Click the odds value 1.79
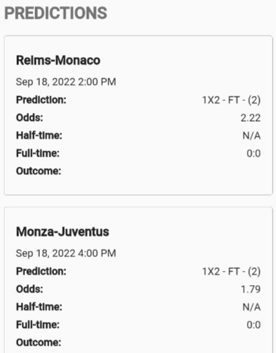This screenshot has height=353, width=276. tap(251, 289)
